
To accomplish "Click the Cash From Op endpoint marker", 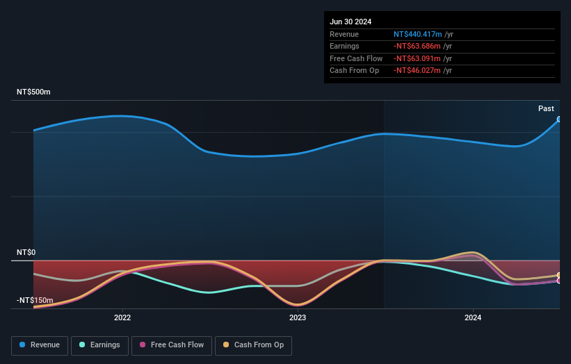I will point(559,275).
